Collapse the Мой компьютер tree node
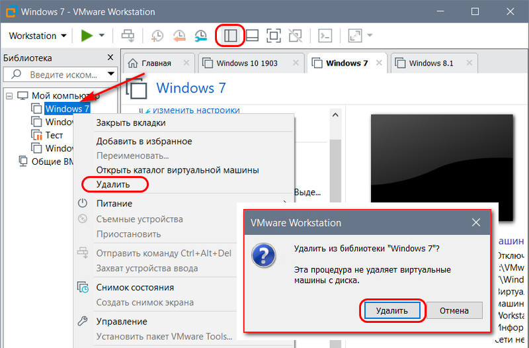The height and width of the screenshot is (348, 529). [x=9, y=95]
